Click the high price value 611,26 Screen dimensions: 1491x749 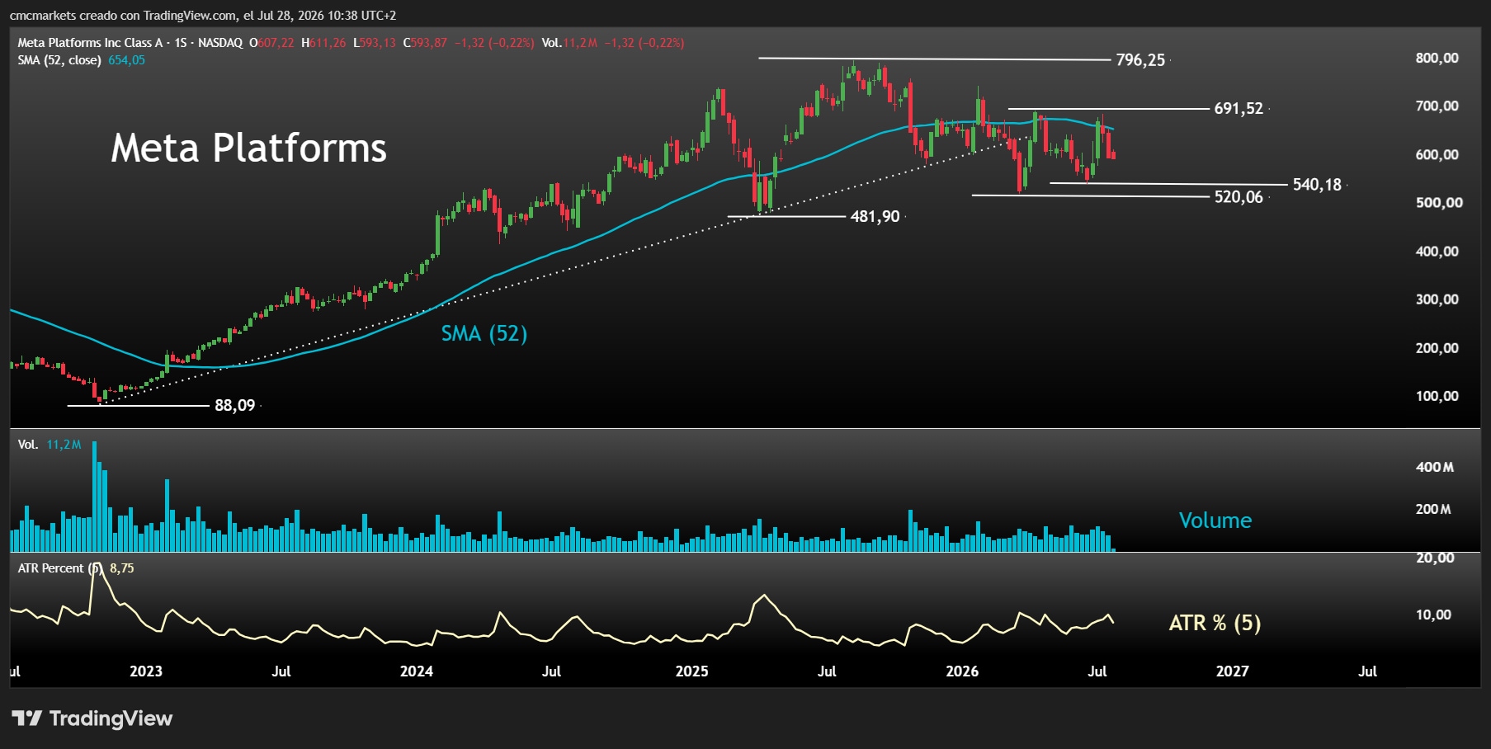pos(328,43)
